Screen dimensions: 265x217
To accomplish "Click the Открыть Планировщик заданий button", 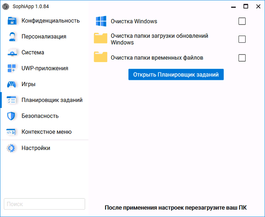I will [x=176, y=74].
